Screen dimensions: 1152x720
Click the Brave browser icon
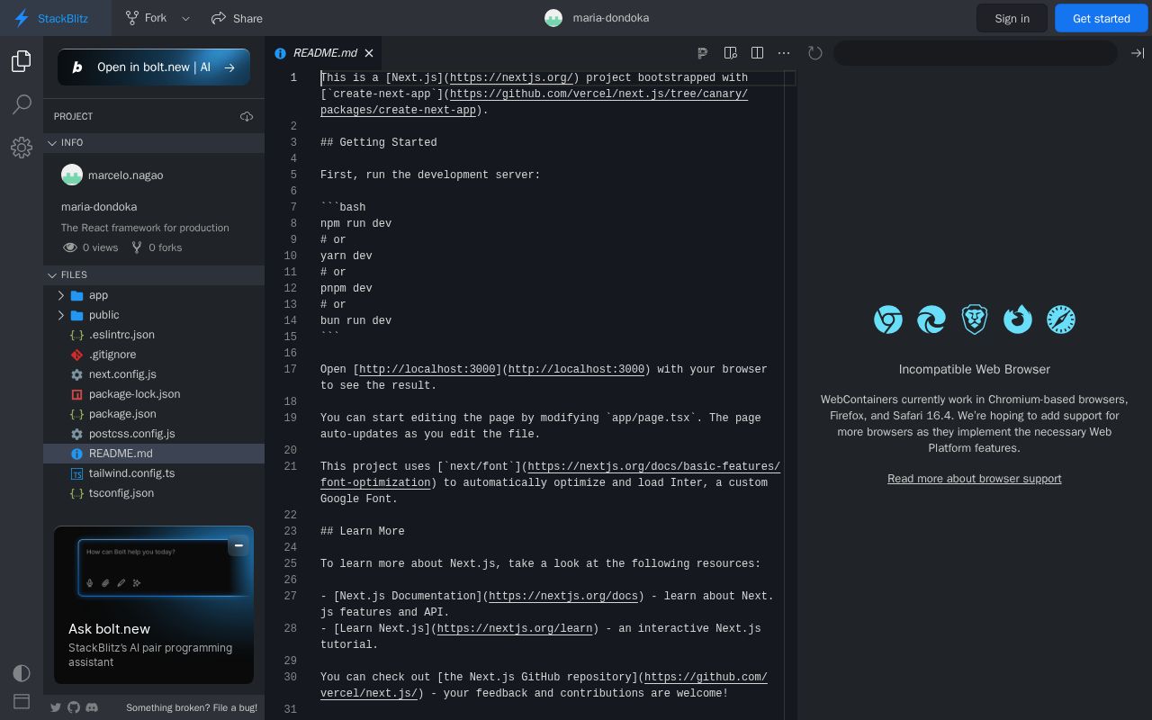coord(975,319)
